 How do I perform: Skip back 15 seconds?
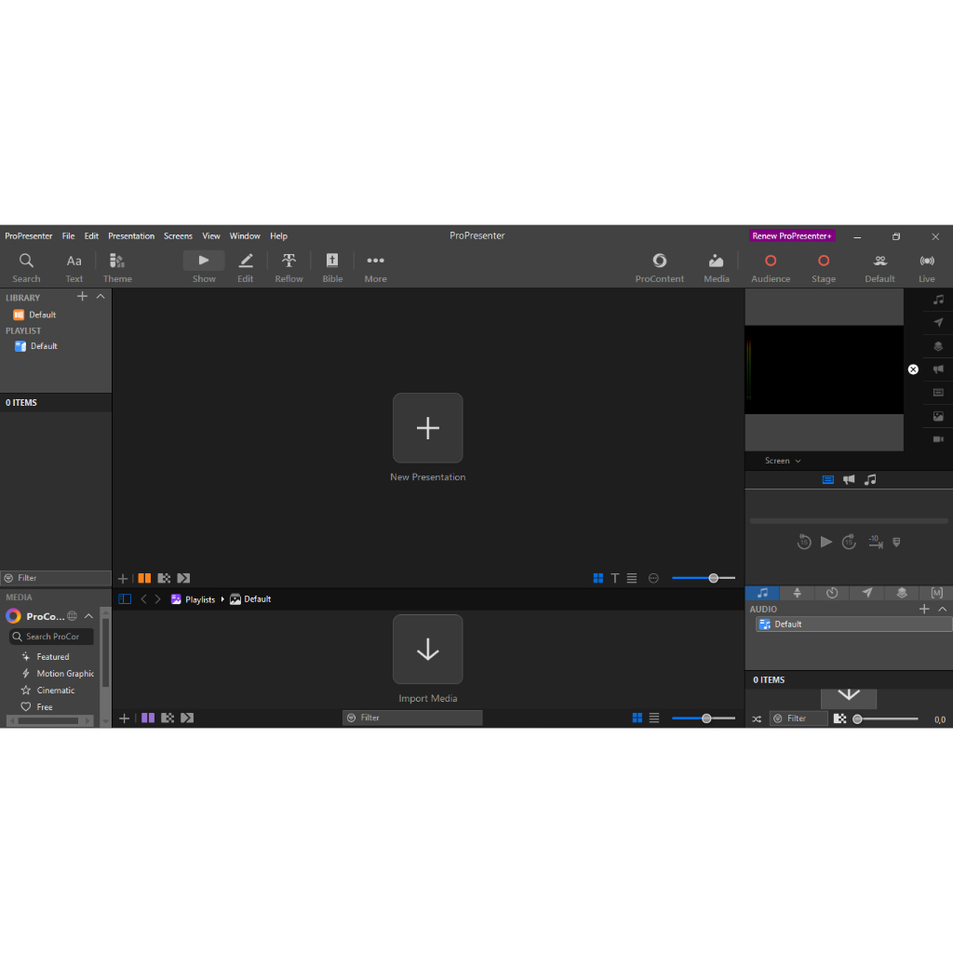click(804, 543)
